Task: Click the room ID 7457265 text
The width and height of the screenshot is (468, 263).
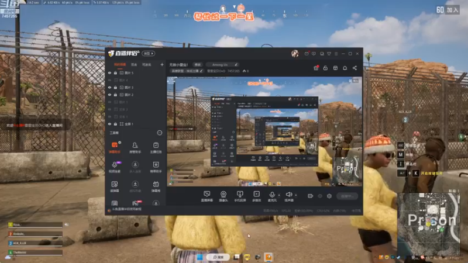Action: [233, 71]
